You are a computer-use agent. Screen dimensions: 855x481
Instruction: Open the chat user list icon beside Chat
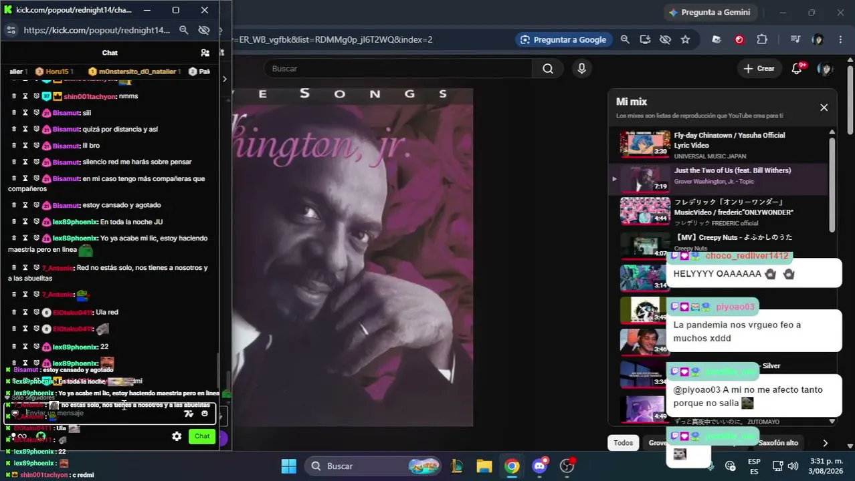click(x=205, y=53)
